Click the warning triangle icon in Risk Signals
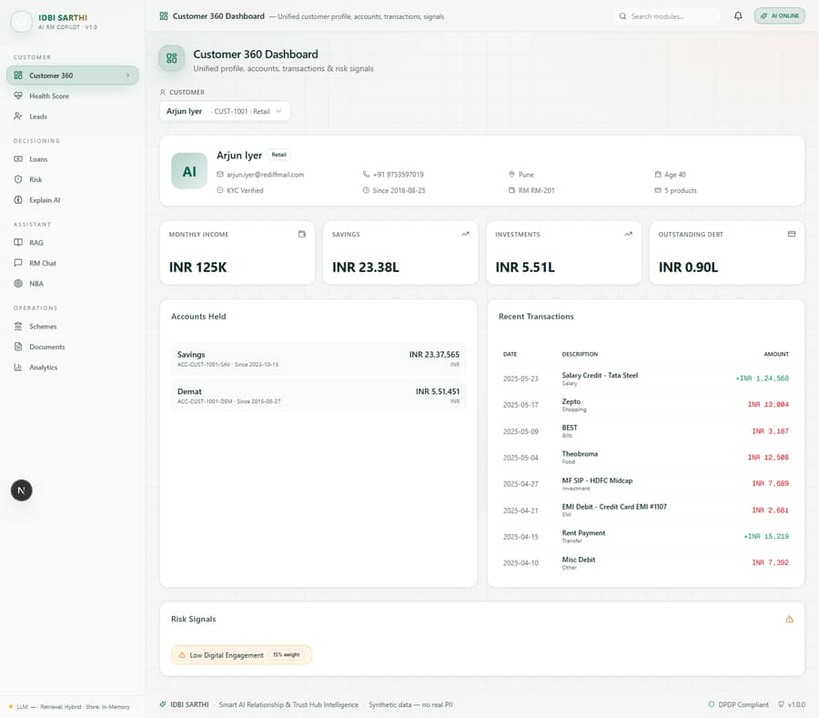 [x=789, y=620]
